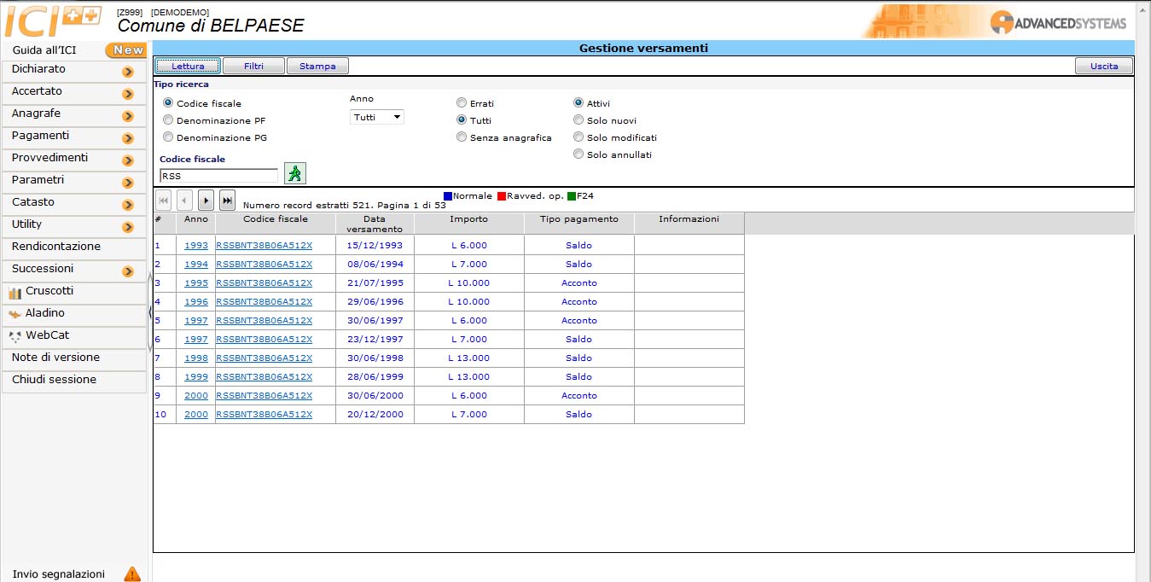Open Aladino lamp icon in sidebar
Image resolution: width=1151 pixels, height=582 pixels.
tap(15, 314)
